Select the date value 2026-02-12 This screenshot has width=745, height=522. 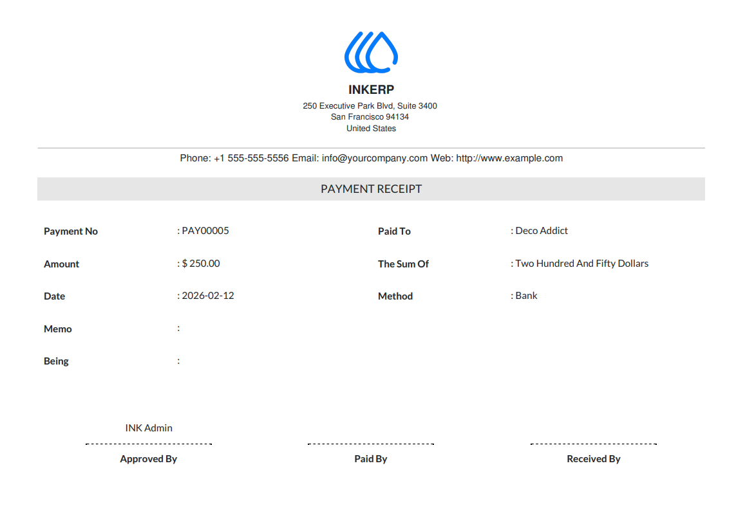[x=207, y=296]
